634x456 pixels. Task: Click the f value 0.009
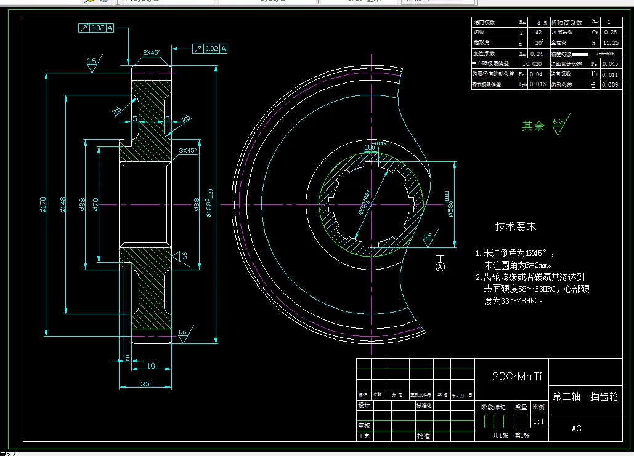610,85
